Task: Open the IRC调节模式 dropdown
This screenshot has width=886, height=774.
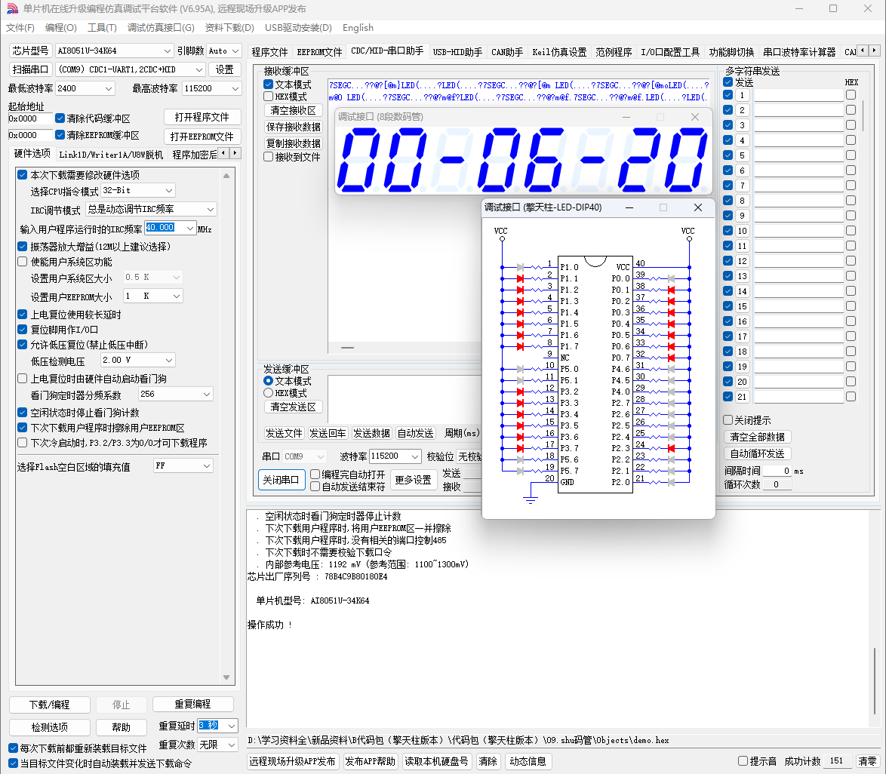Action: pos(211,209)
